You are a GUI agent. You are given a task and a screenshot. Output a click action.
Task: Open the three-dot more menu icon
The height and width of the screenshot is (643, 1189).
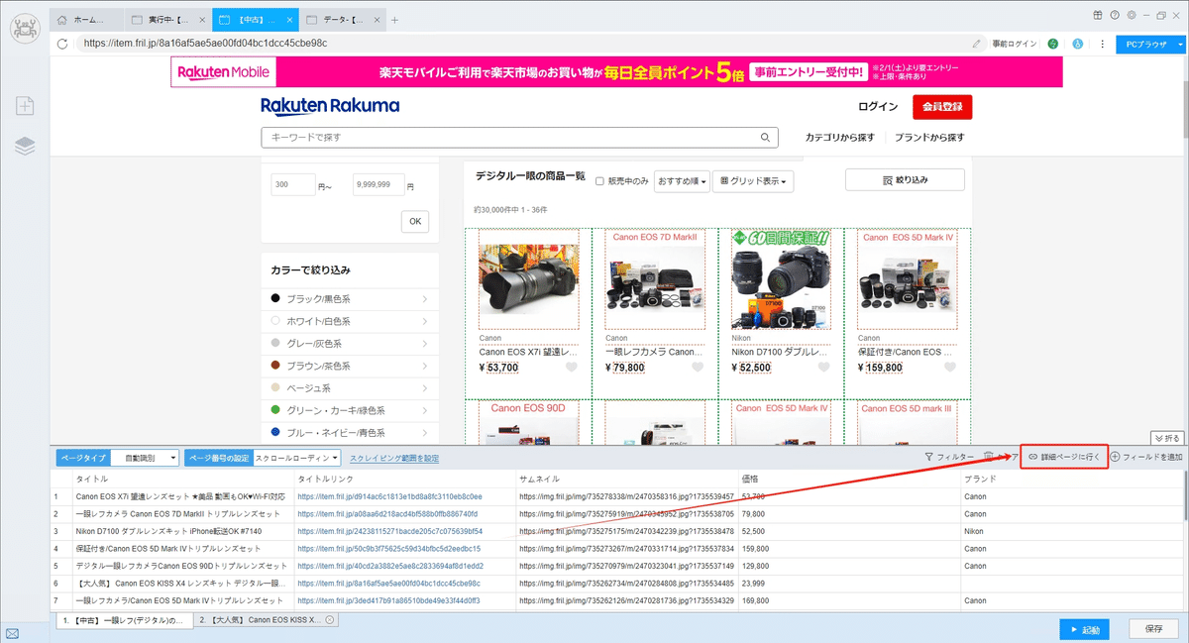tap(1102, 44)
